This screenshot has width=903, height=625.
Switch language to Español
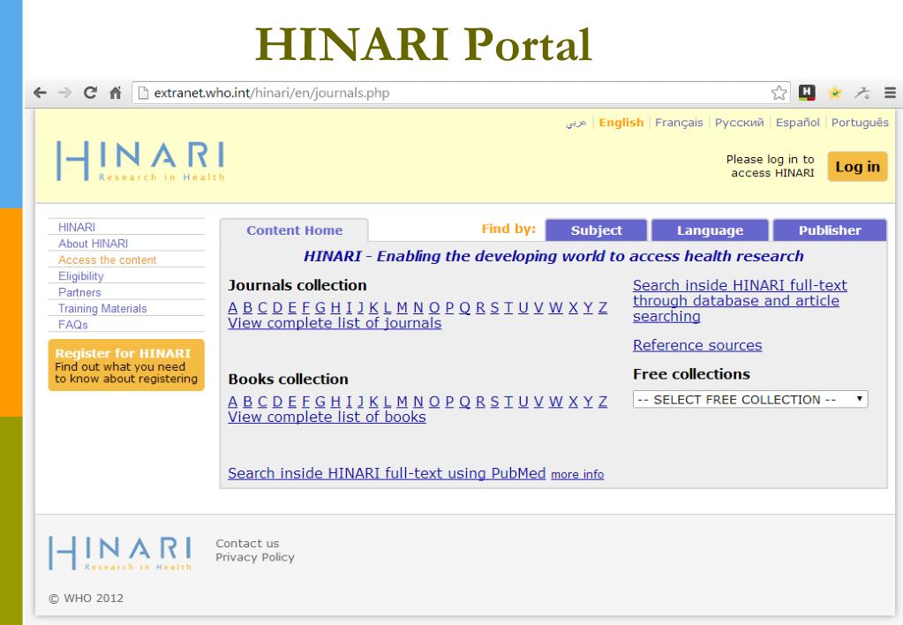[x=797, y=122]
